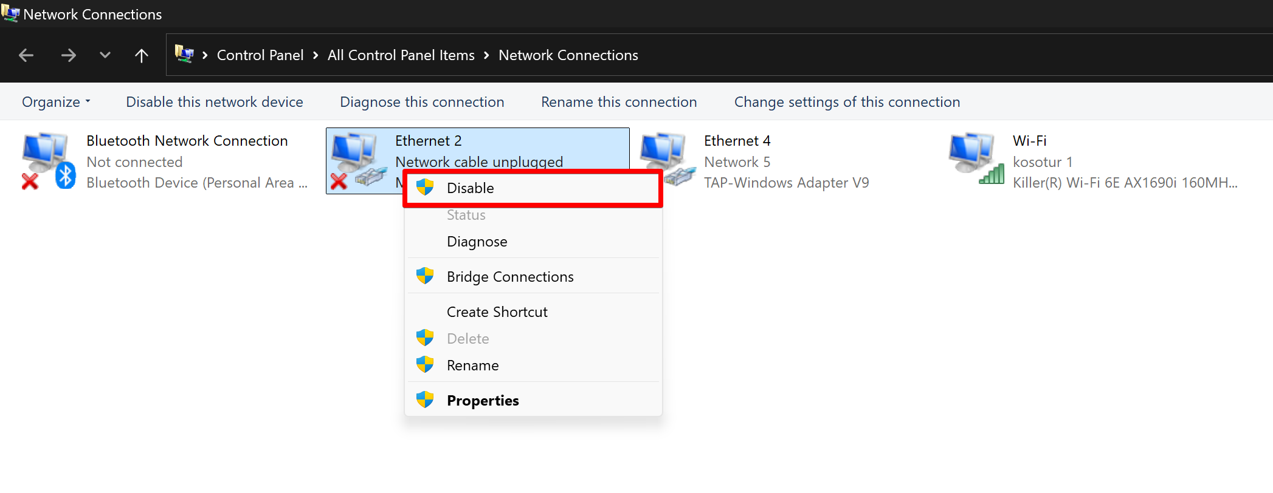
Task: Expand chevron after All Control Panel Items
Action: (486, 55)
